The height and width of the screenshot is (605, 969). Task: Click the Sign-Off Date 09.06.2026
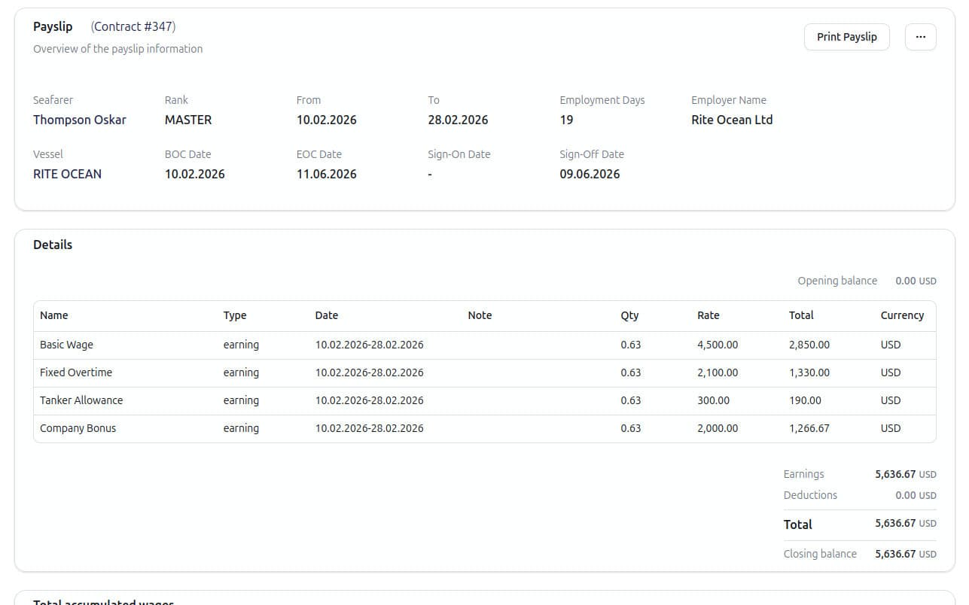click(590, 174)
